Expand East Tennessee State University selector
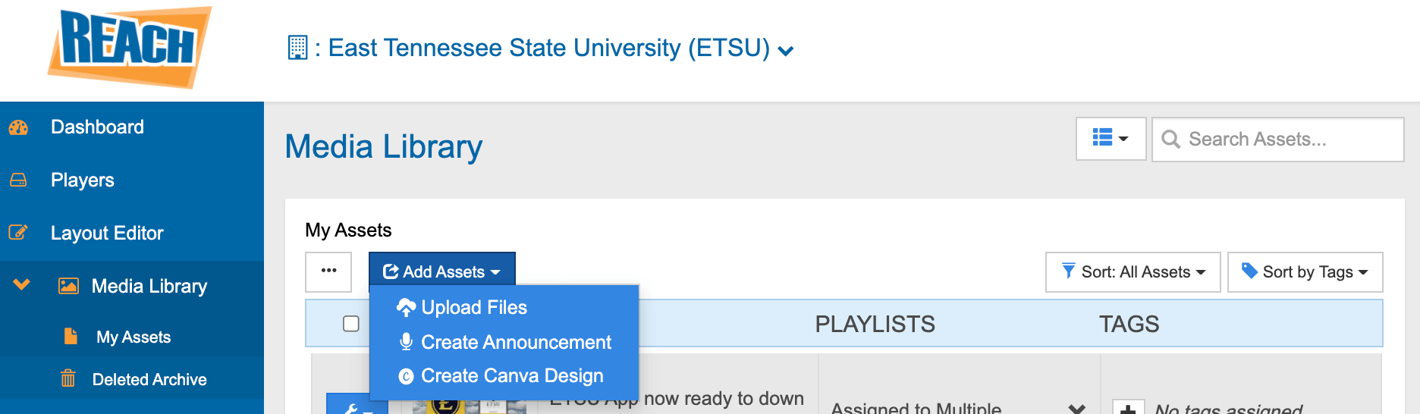The image size is (1420, 414). pyautogui.click(x=786, y=51)
